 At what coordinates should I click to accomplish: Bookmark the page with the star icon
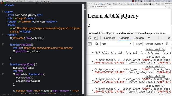pyautogui.click(x=168, y=7)
